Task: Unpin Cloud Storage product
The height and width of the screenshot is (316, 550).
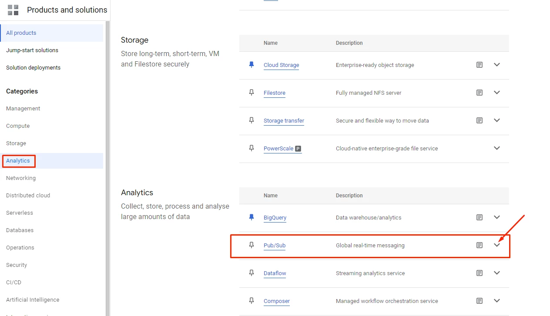Action: pyautogui.click(x=251, y=65)
